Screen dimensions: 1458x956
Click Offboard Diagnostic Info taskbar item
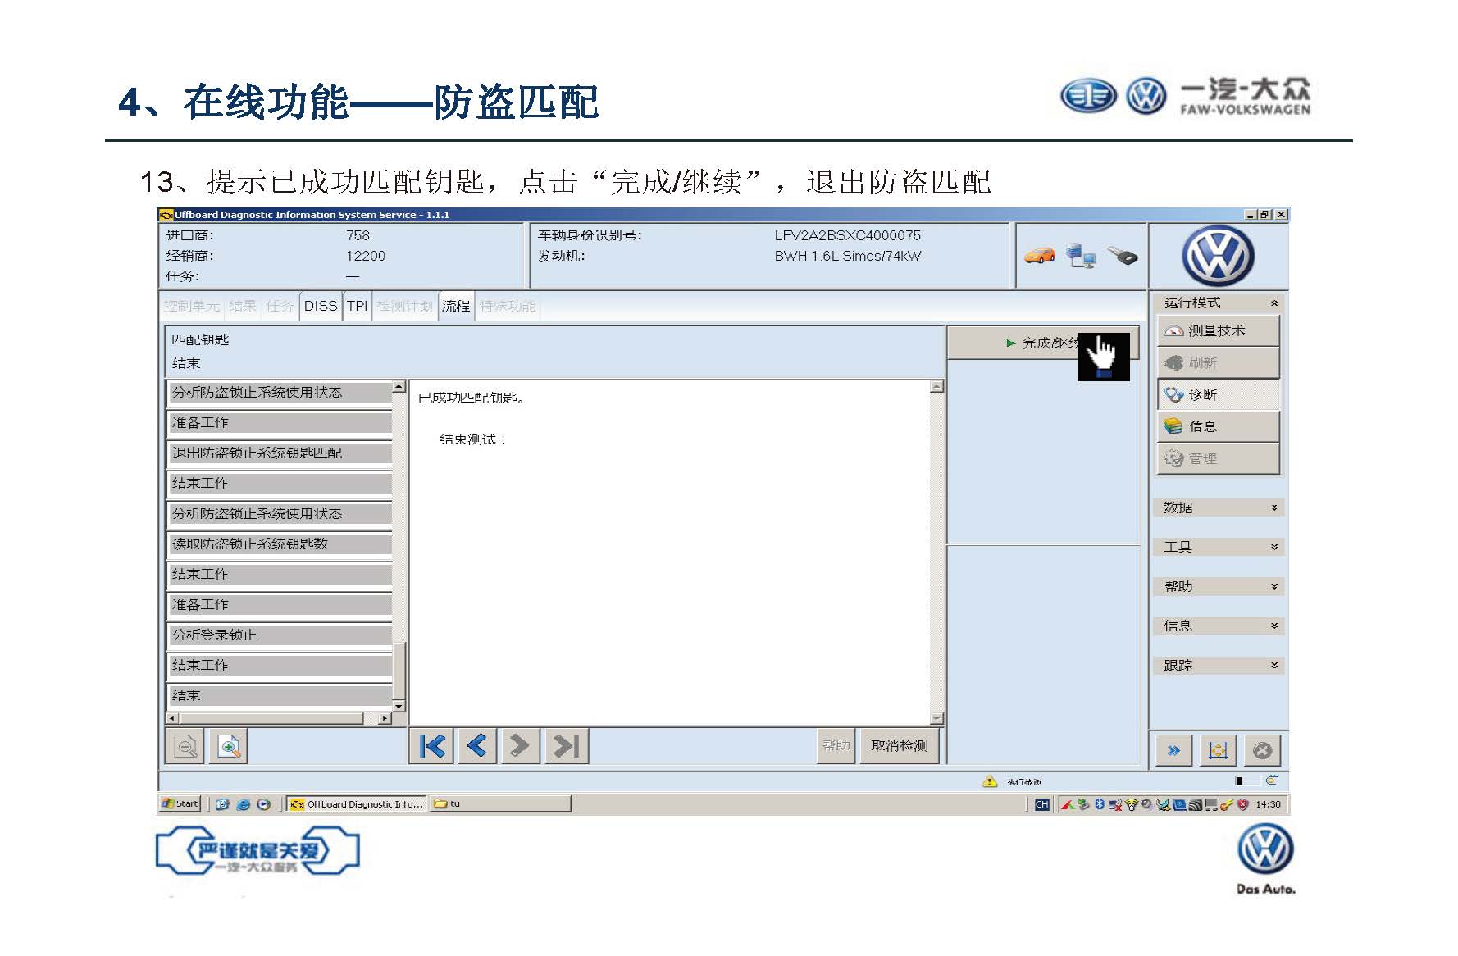[357, 804]
